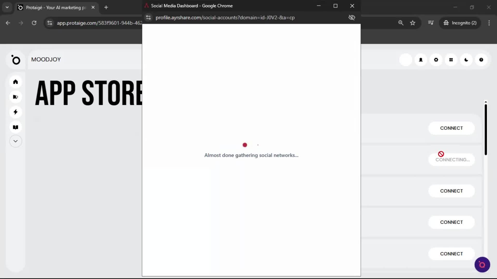Toggle the password visibility eye in address bar
Viewport: 497px width, 279px height.
pyautogui.click(x=352, y=18)
